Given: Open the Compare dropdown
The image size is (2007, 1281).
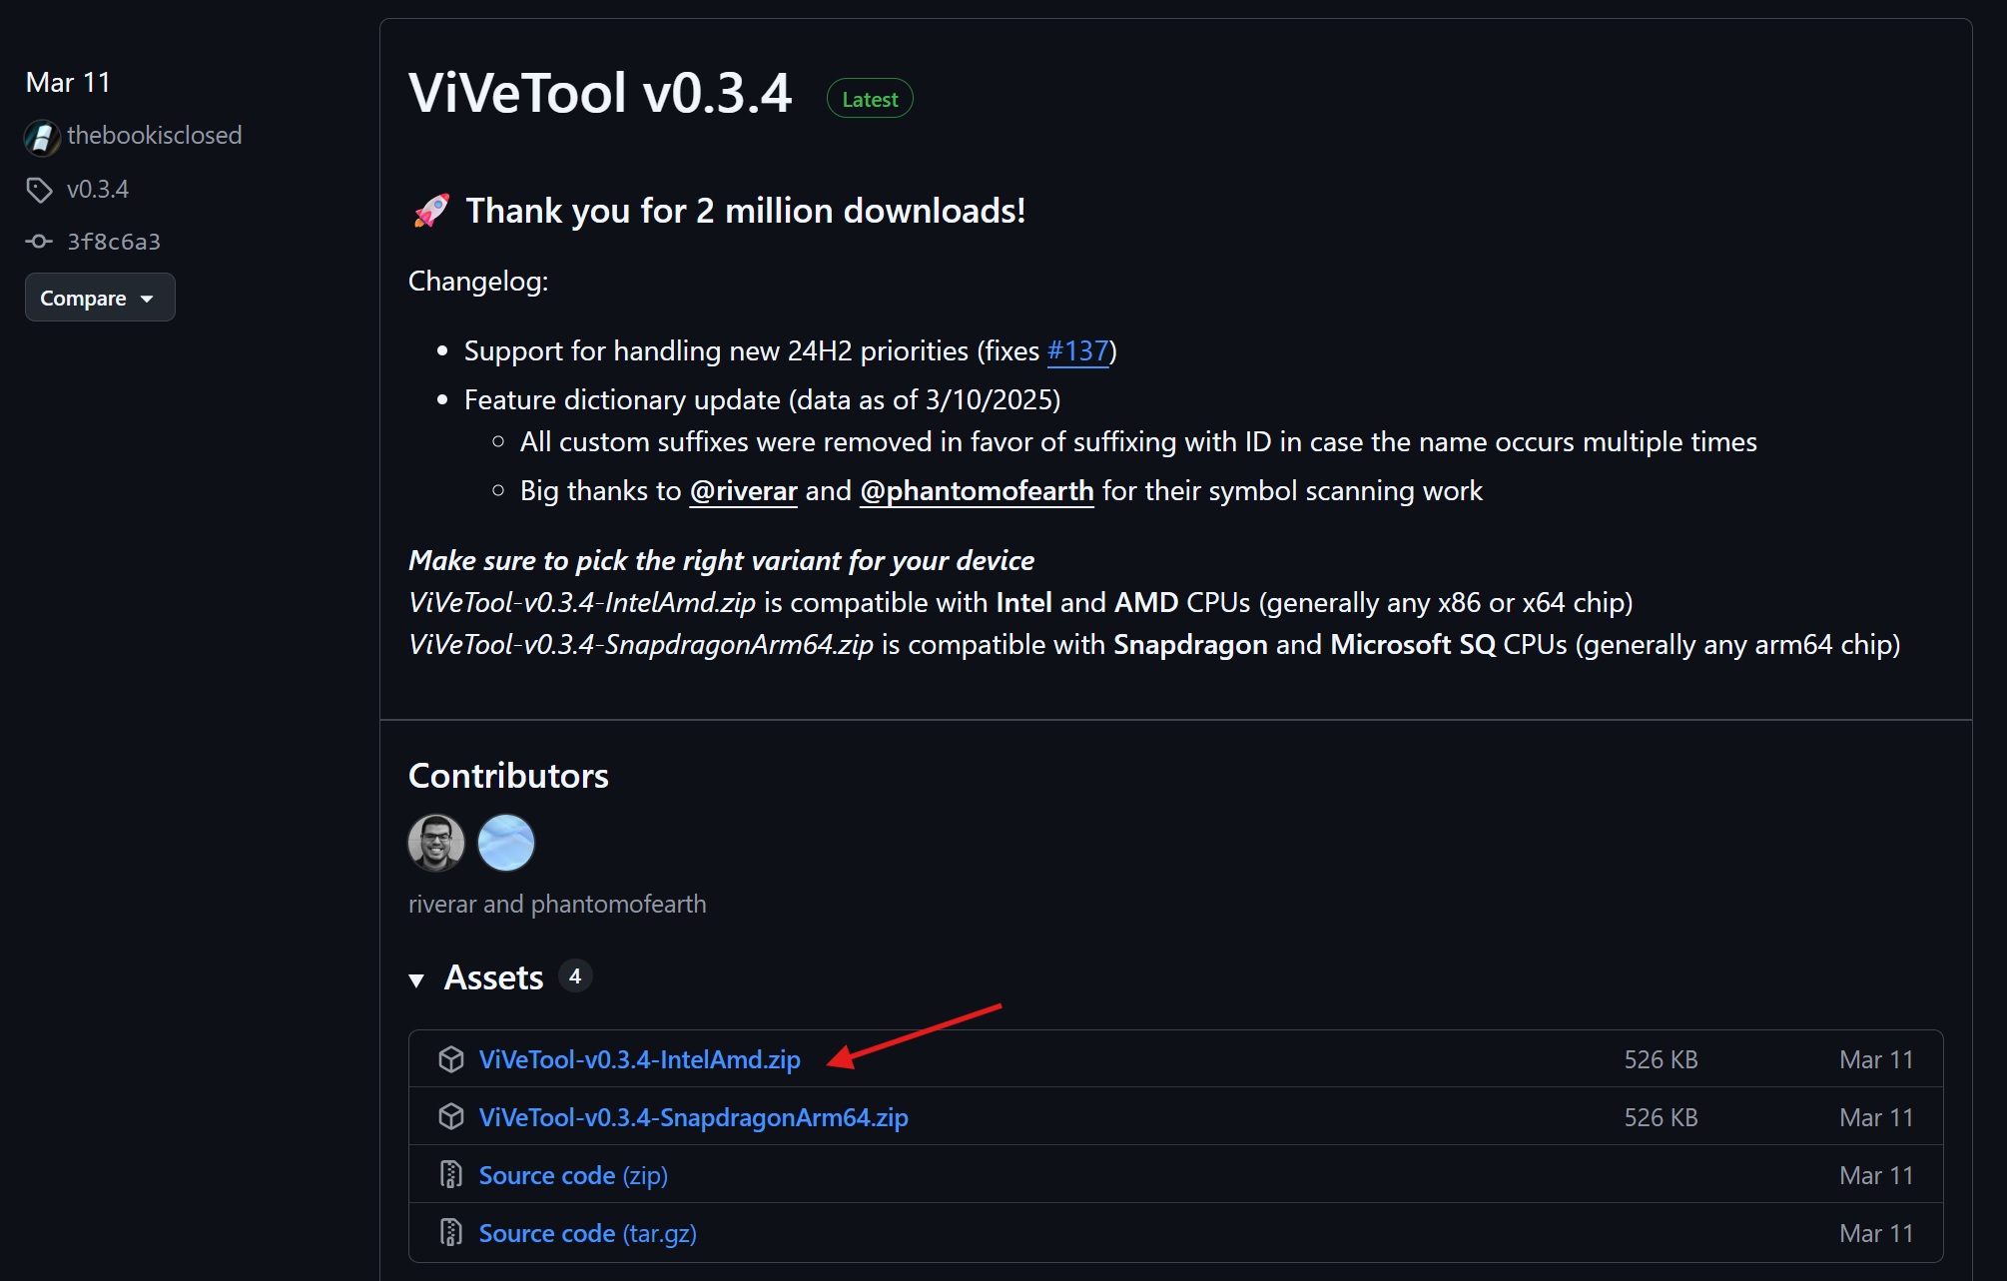Looking at the screenshot, I should (x=99, y=297).
